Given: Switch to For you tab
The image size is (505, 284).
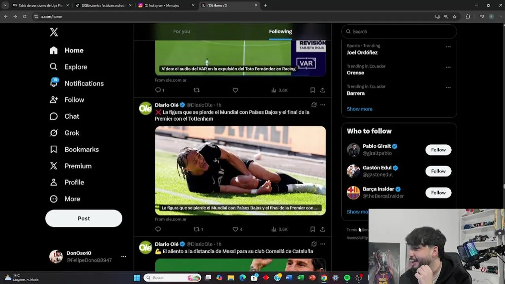Looking at the screenshot, I should pos(181,32).
